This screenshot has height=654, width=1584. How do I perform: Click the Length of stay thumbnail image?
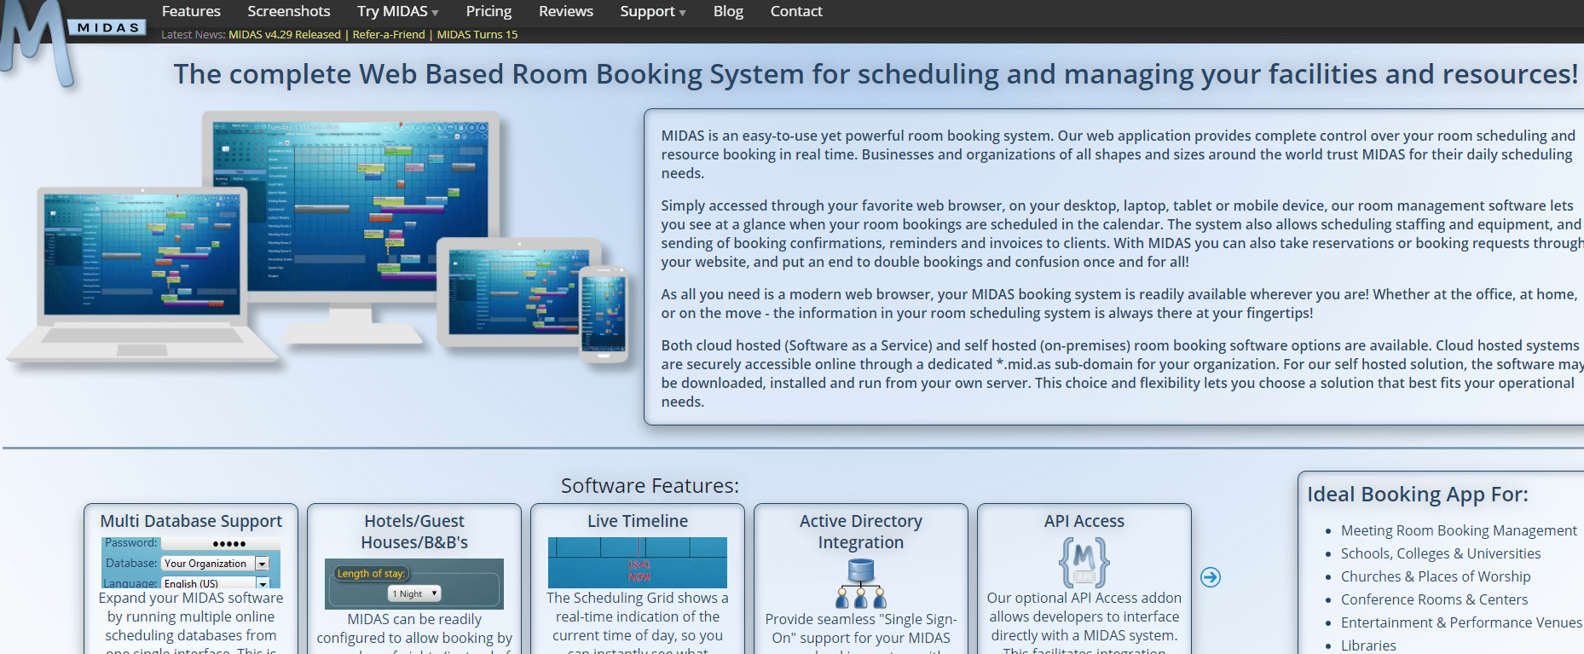(414, 584)
